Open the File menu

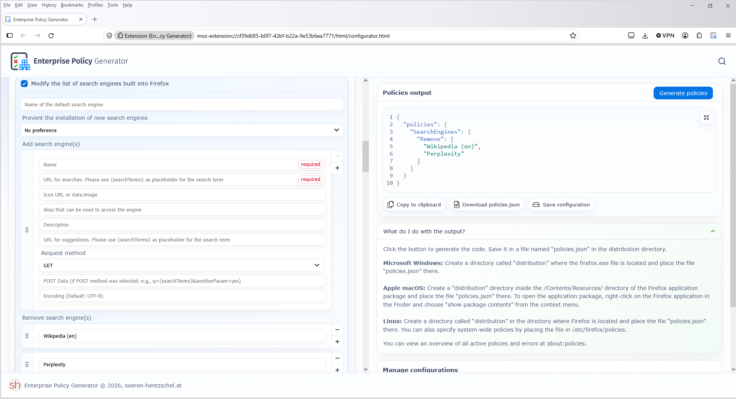(x=7, y=5)
